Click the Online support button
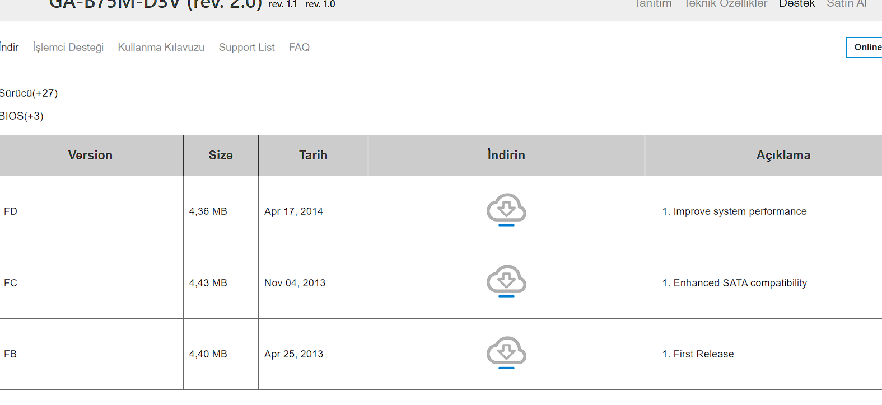The height and width of the screenshot is (405, 882). [866, 48]
